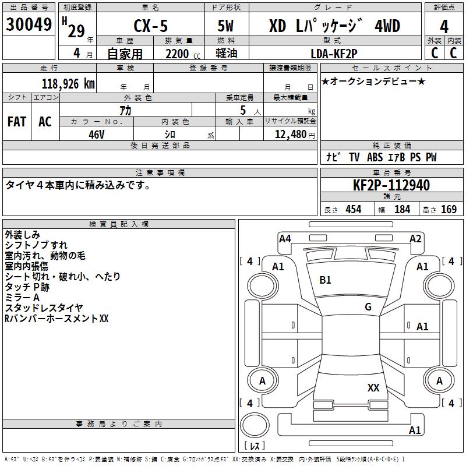Click note タイヤ４本車内に積み込みです。
466x466 pixels.
pyautogui.click(x=78, y=185)
